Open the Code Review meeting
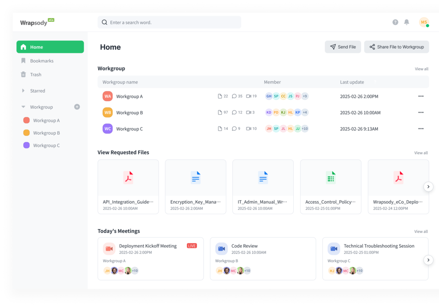The image size is (439, 307). [x=263, y=259]
